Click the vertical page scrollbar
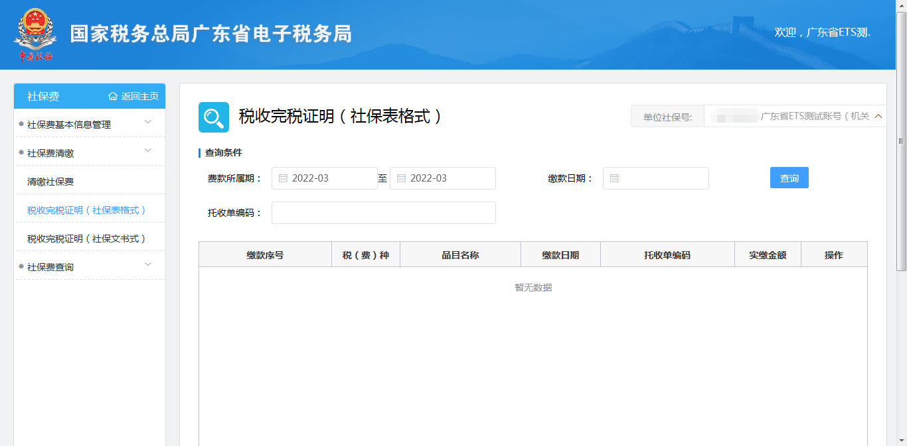Screen dimensions: 907x446 (x=901, y=140)
